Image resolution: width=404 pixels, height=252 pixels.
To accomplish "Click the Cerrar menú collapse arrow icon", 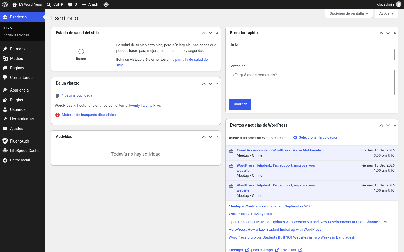I will pos(5,160).
